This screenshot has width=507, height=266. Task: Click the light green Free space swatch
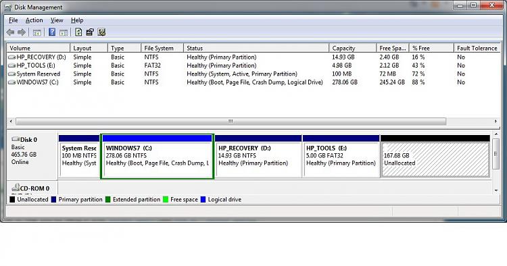166,200
